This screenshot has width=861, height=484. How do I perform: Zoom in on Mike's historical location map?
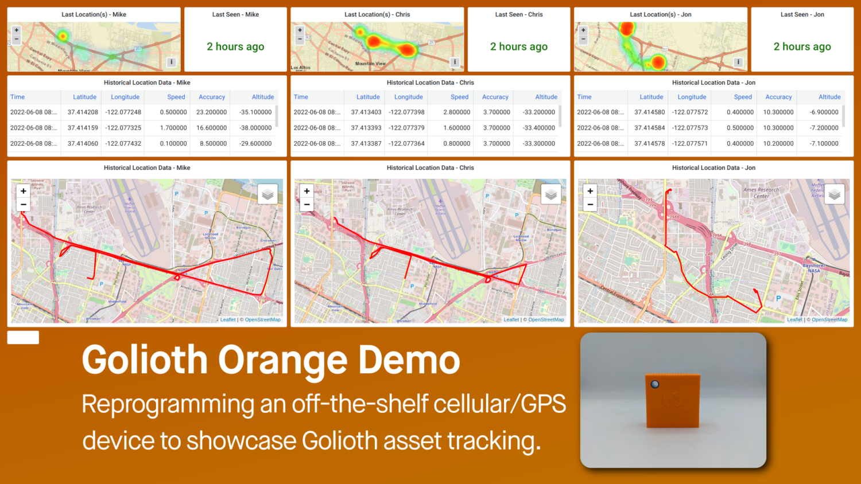tap(23, 190)
